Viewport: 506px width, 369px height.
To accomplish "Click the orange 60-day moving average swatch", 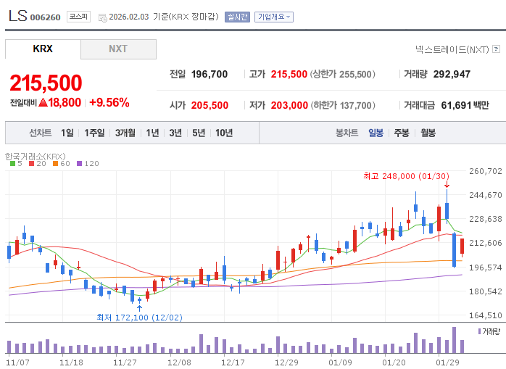I will [56, 164].
